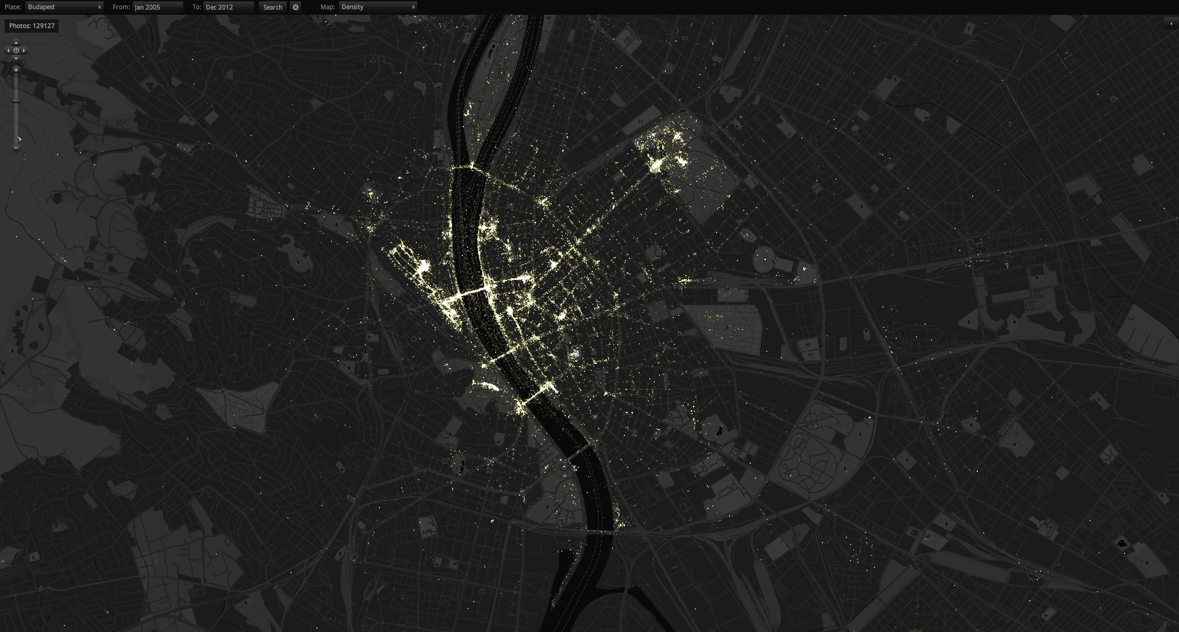The image size is (1179, 632).
Task: Click the Map: label text
Action: [327, 7]
